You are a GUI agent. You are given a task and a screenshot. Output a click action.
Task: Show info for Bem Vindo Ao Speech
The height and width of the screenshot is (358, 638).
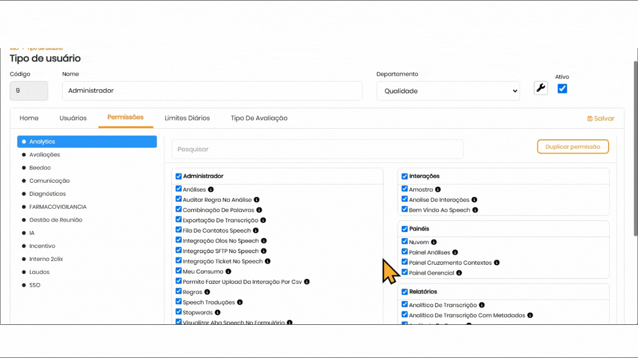point(475,210)
